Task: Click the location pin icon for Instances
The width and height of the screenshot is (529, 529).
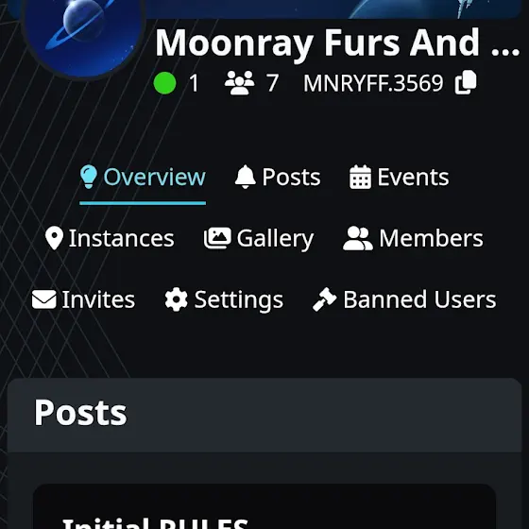Action: point(55,238)
